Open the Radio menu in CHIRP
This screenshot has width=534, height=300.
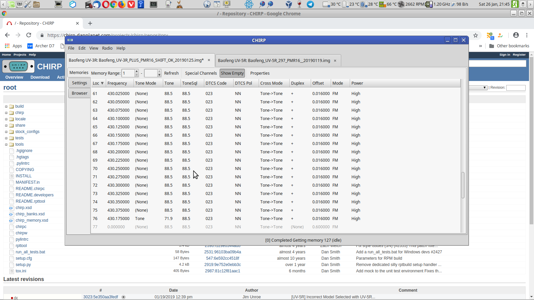(x=107, y=48)
